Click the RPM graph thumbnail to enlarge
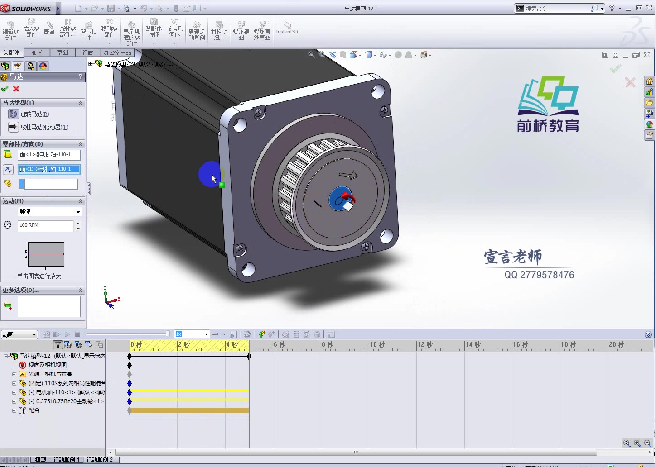Image resolution: width=656 pixels, height=467 pixels. tap(46, 254)
